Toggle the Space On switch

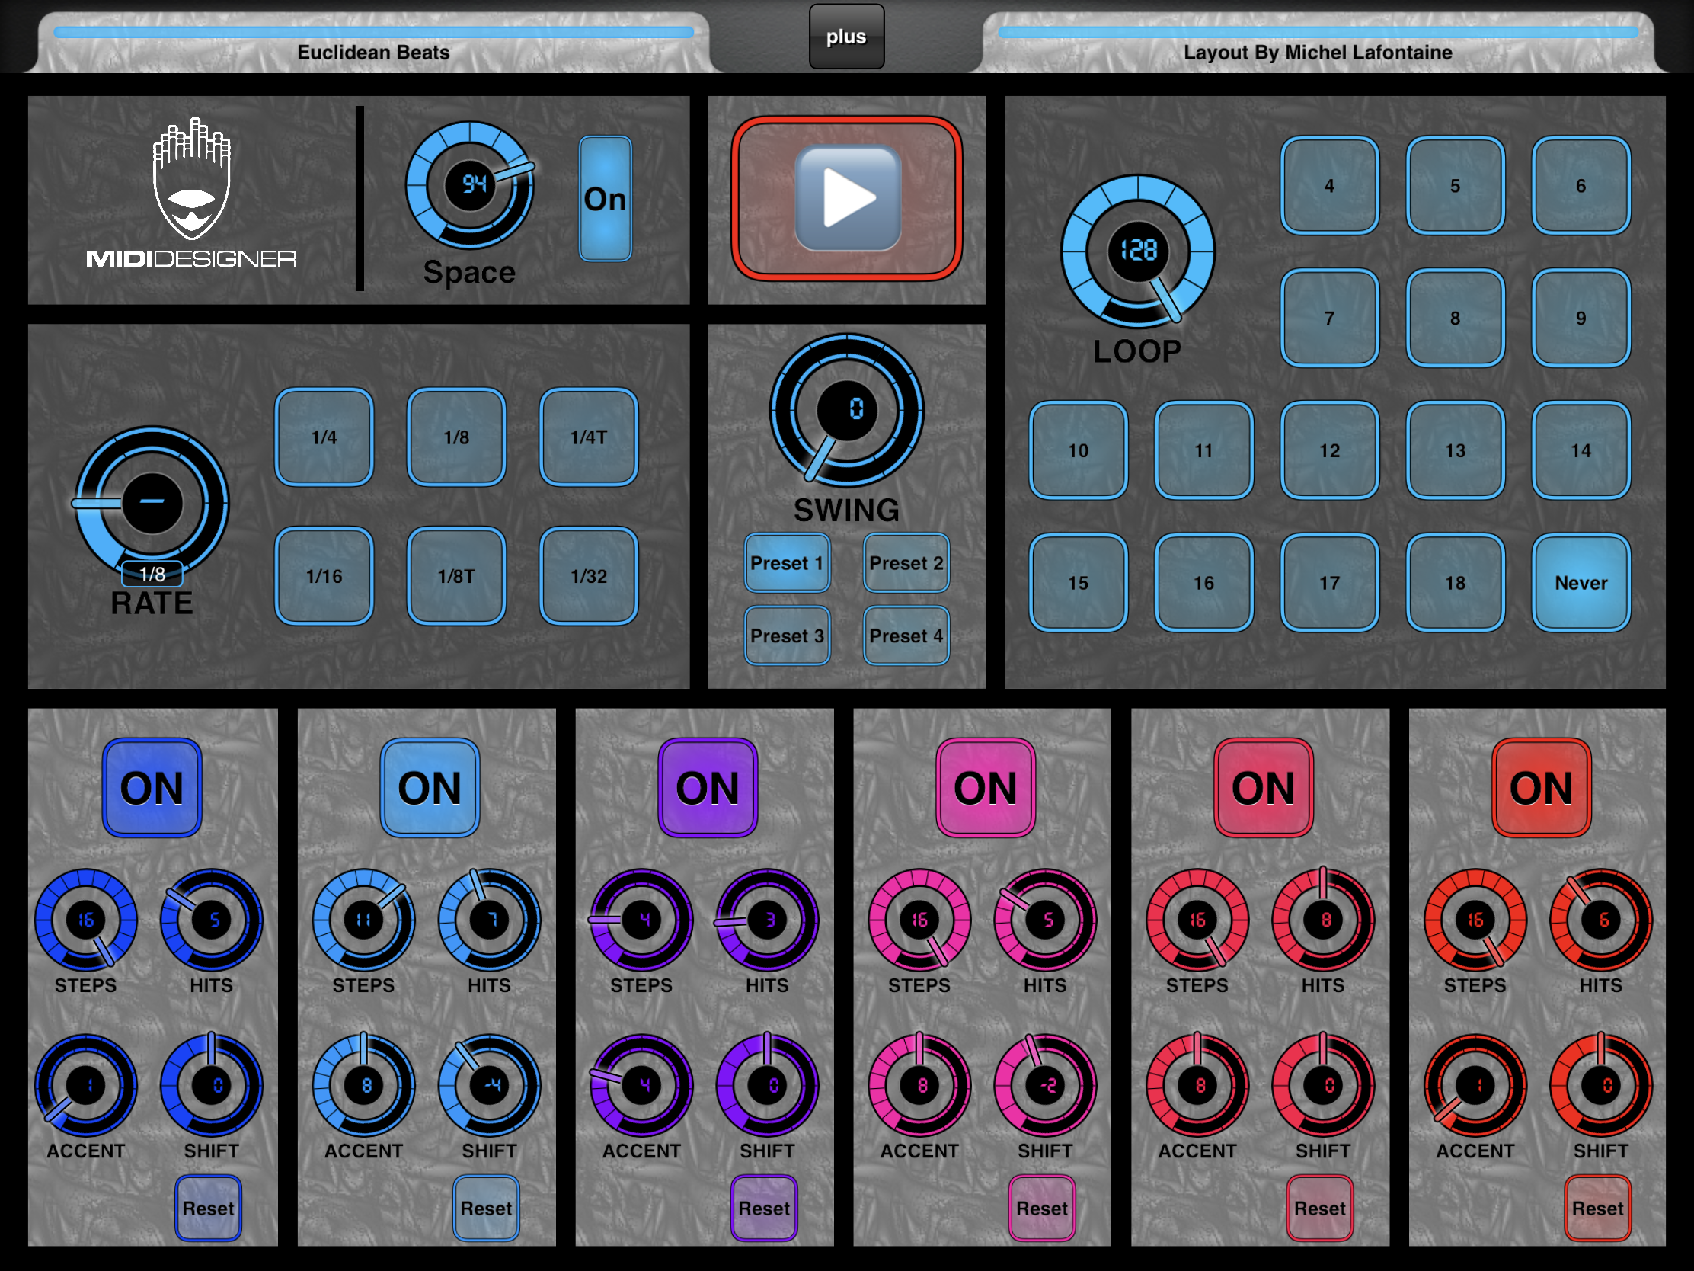pos(605,198)
